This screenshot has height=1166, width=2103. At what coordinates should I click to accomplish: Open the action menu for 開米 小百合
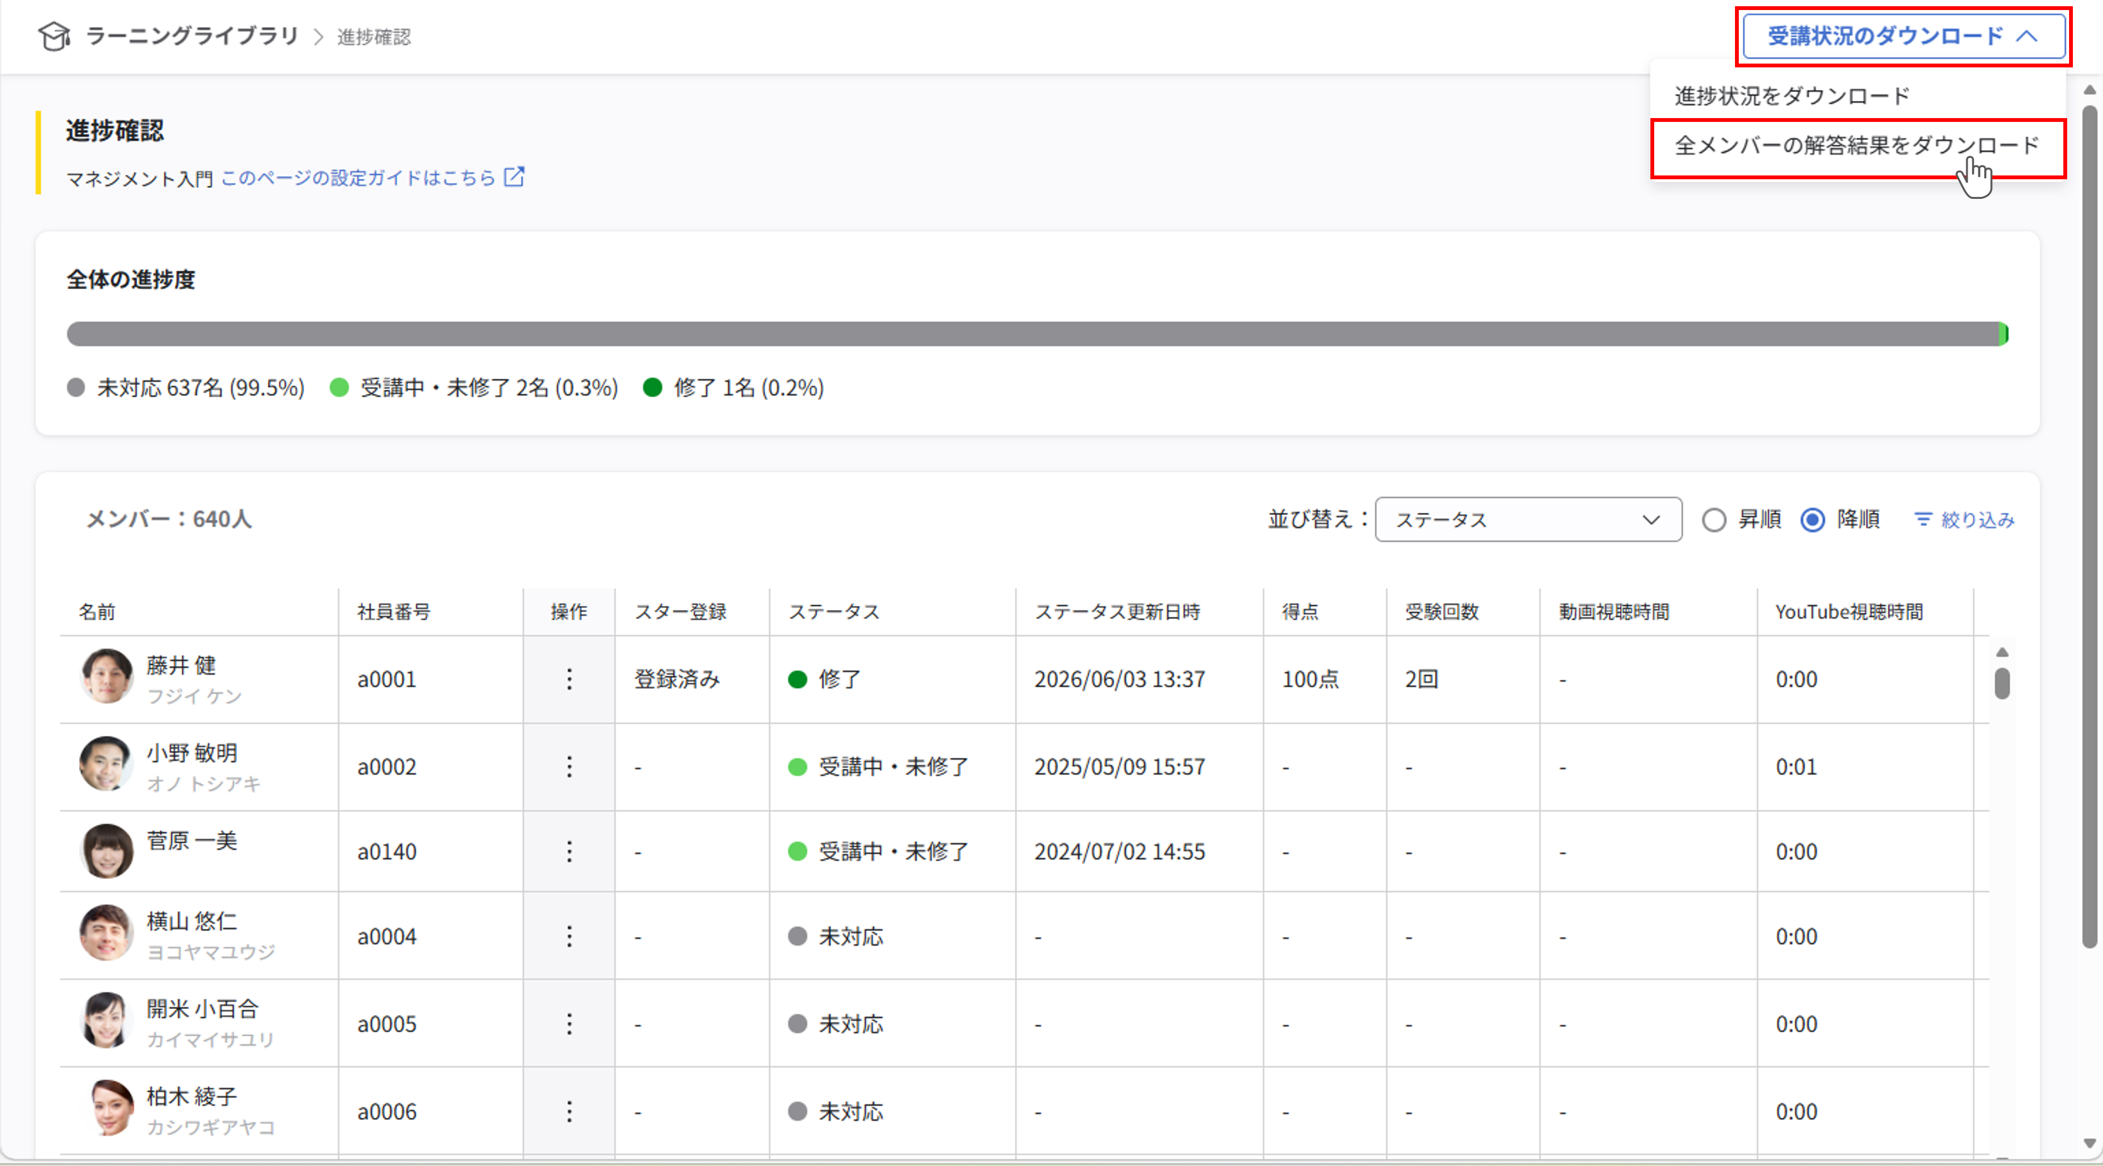(x=569, y=1023)
